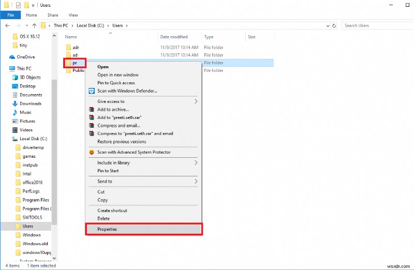
Task: Sort by the Type column header
Action: [x=209, y=37]
